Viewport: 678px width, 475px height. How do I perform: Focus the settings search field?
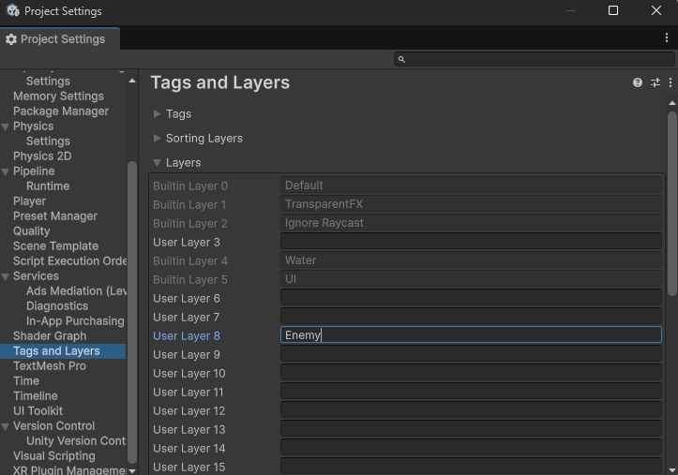pos(534,59)
